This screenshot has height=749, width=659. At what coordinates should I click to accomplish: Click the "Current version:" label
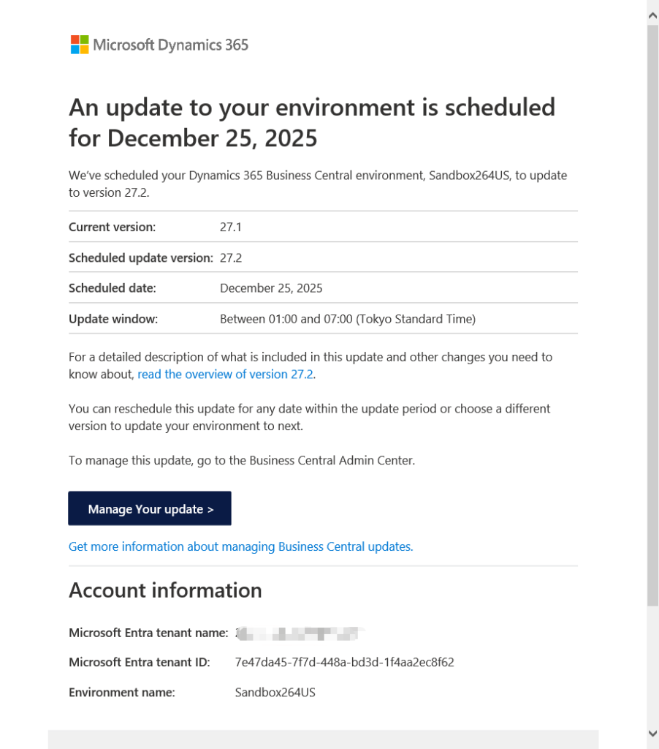(112, 227)
